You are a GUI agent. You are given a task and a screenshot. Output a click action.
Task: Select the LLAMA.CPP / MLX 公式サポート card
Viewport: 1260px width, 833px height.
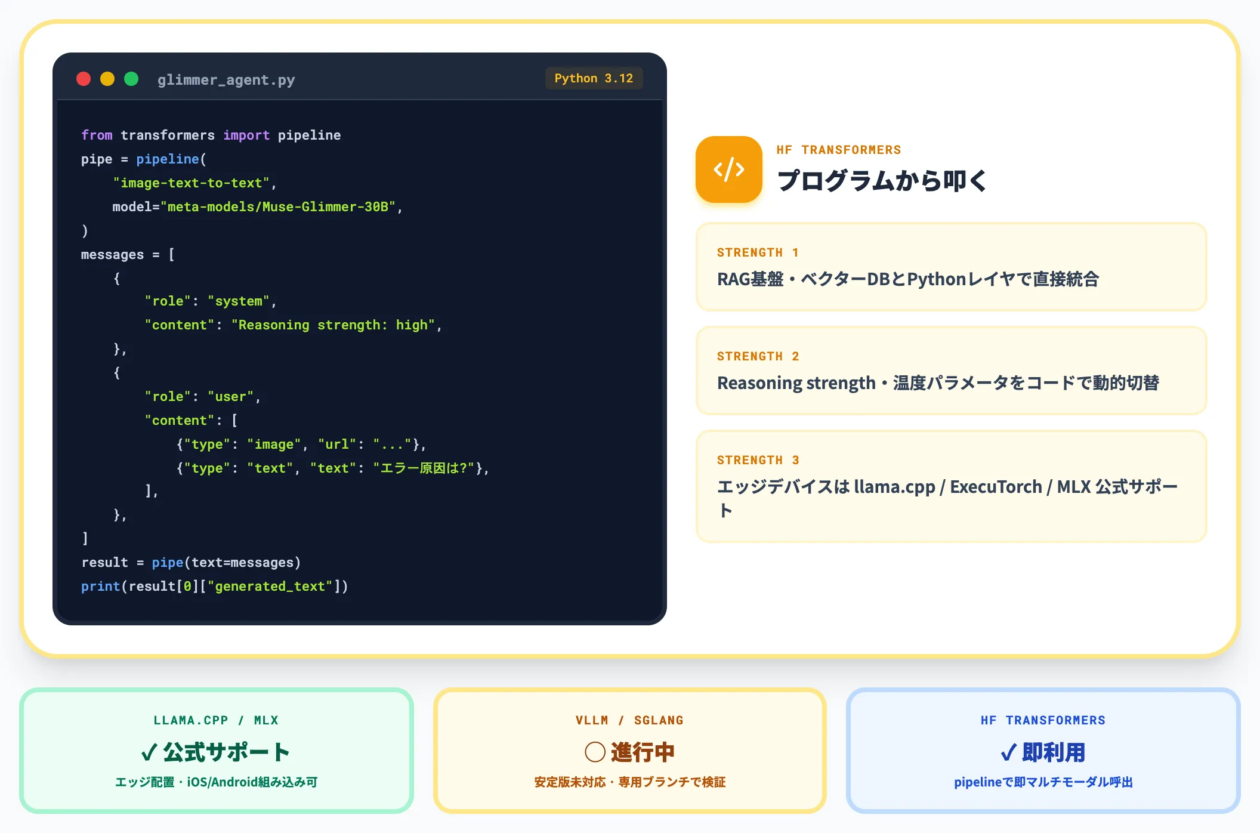217,751
